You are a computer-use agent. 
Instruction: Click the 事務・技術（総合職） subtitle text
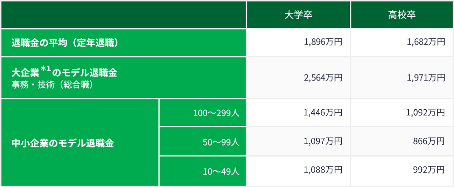(x=52, y=85)
